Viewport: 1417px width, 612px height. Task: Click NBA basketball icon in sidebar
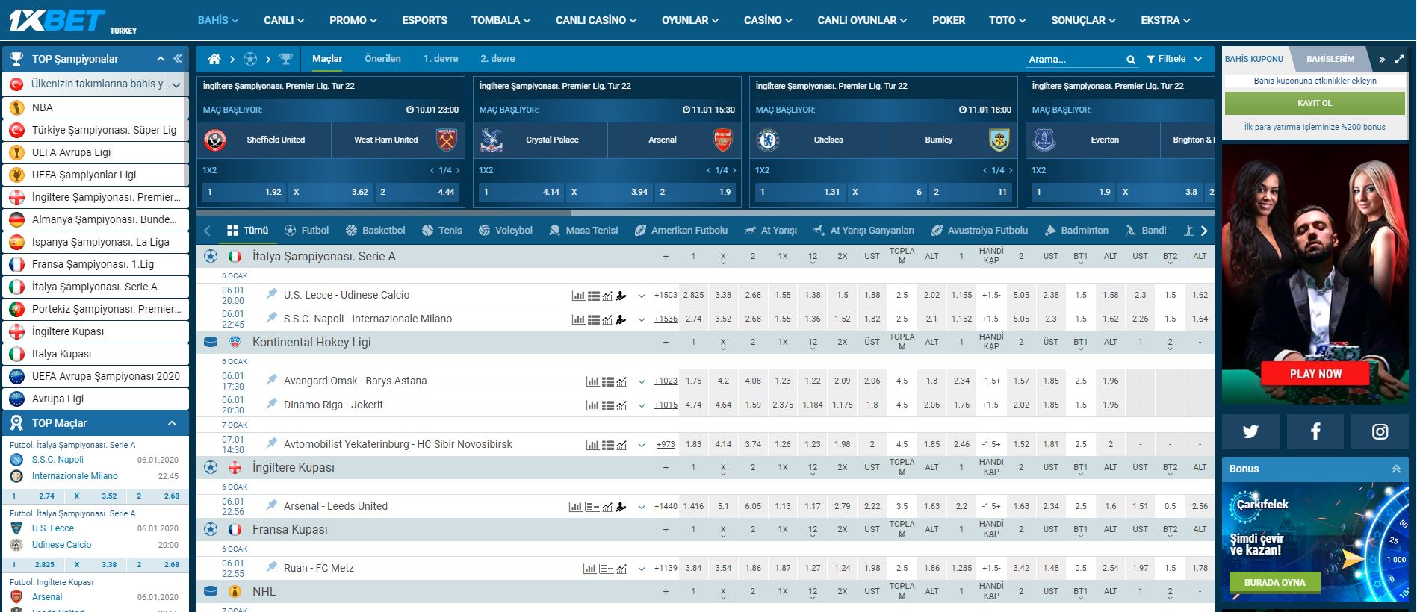(16, 107)
